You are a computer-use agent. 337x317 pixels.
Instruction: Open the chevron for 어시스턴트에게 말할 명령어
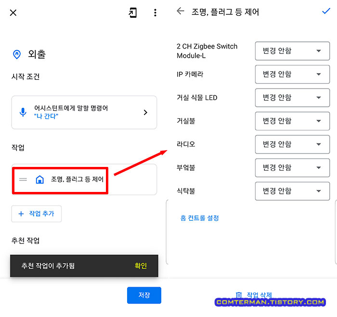[145, 113]
